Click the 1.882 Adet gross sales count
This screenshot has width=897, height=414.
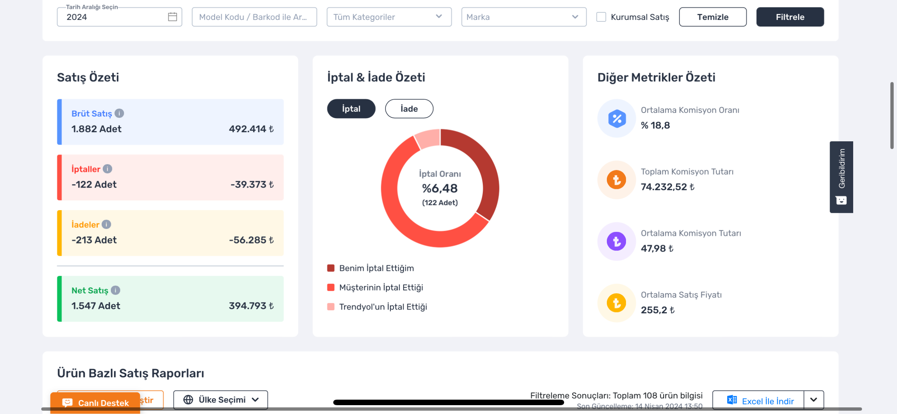click(x=96, y=129)
